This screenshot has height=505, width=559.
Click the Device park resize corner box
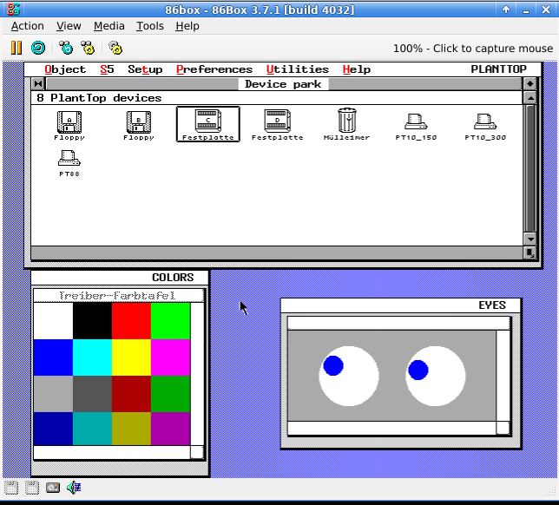[x=529, y=252]
